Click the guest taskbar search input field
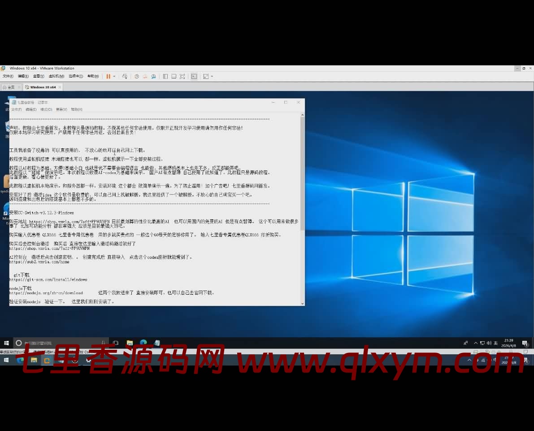Image resolution: width=534 pixels, height=431 pixels. [x=61, y=343]
